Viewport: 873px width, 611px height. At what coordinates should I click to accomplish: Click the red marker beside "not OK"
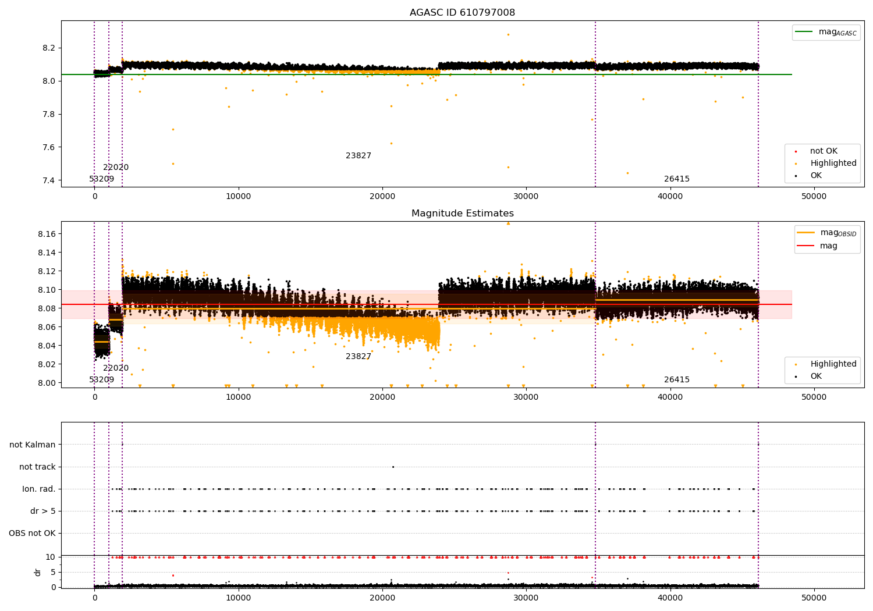point(796,152)
